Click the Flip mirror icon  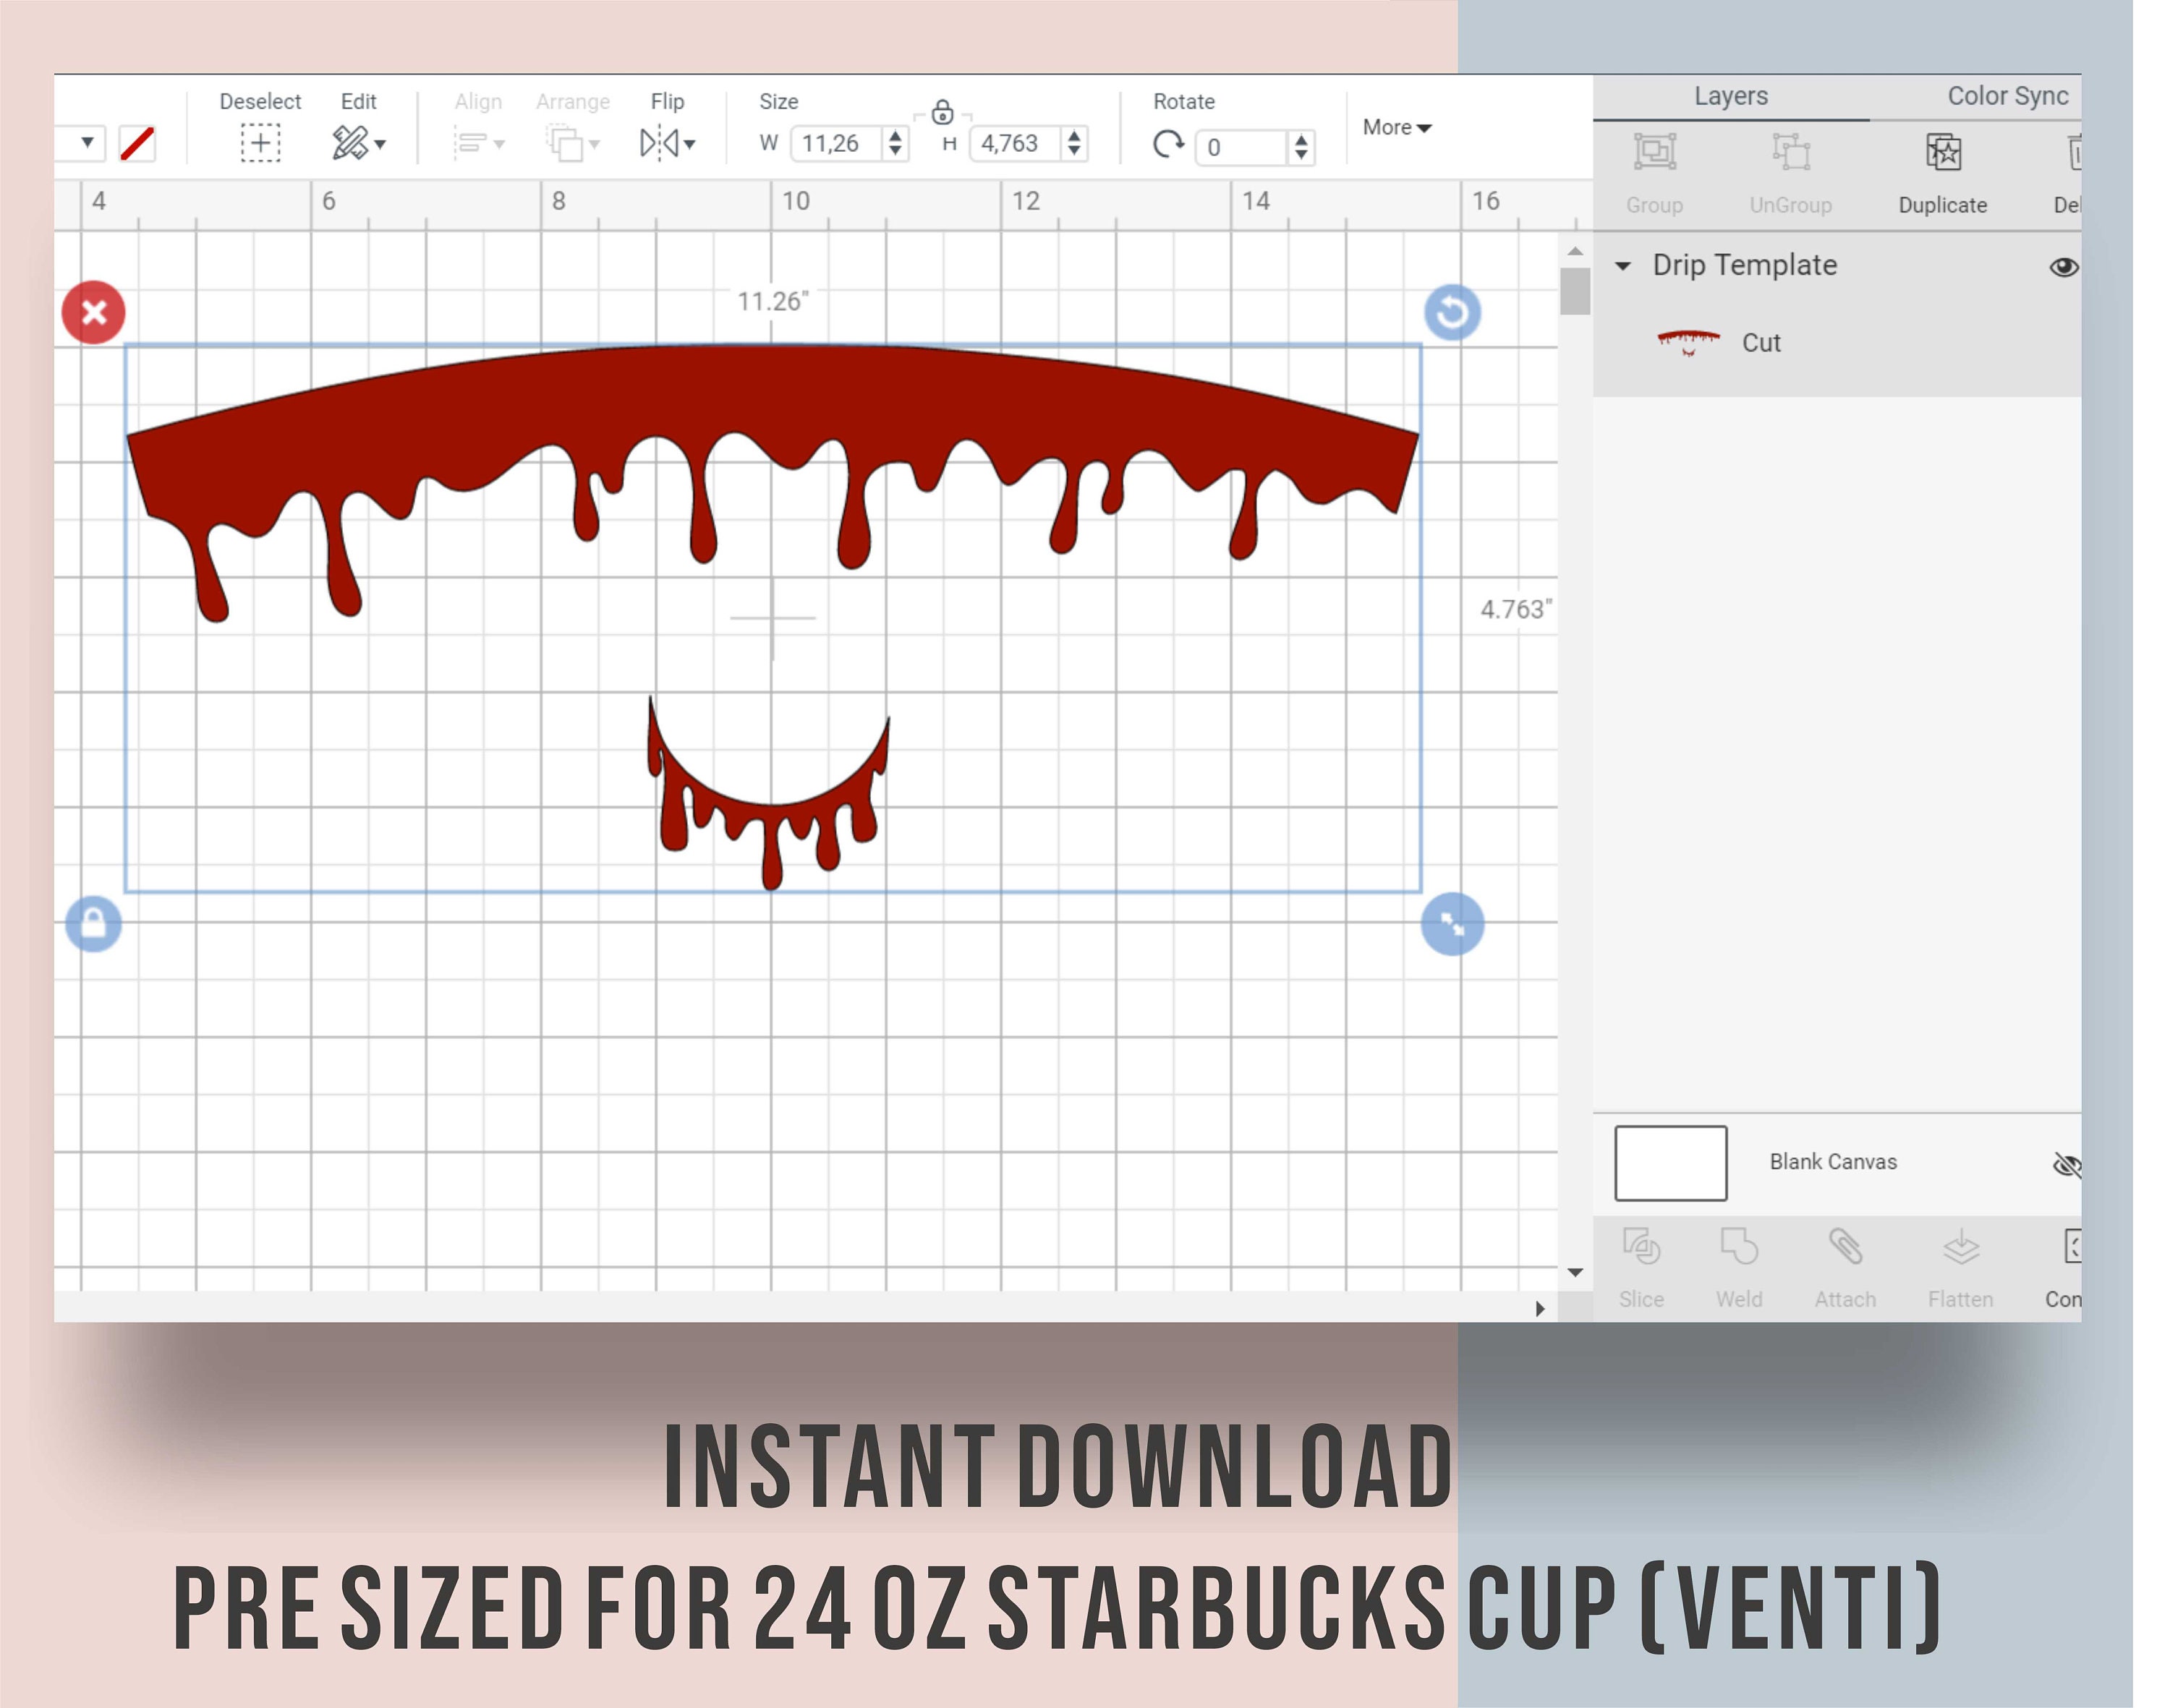tap(659, 143)
